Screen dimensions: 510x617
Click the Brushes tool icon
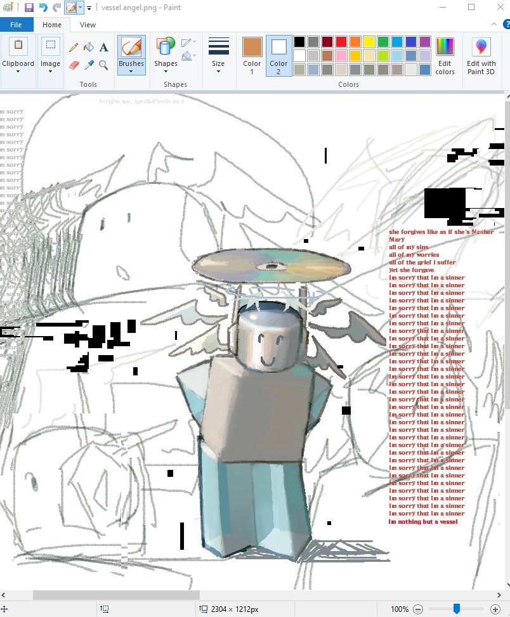coord(131,47)
